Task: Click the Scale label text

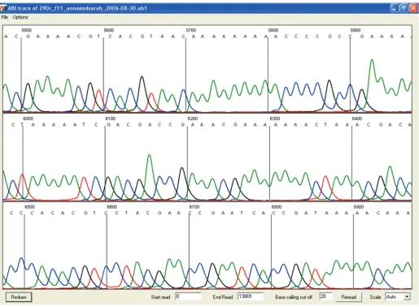Action: point(375,297)
